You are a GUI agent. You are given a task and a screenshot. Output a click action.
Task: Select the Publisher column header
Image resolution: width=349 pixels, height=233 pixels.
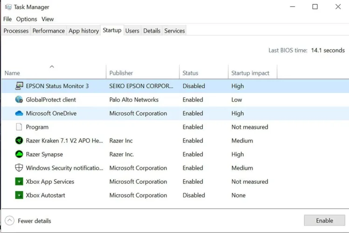[121, 73]
